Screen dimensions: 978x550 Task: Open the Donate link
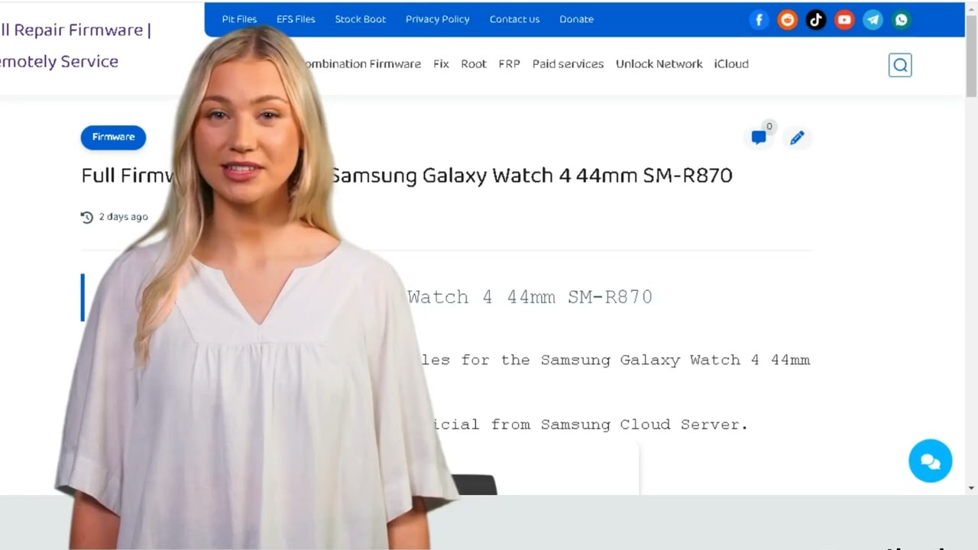tap(576, 19)
